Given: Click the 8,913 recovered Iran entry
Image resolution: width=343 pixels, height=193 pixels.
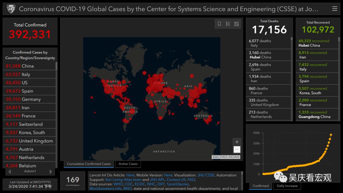Looking at the screenshot, I should pos(317,55).
